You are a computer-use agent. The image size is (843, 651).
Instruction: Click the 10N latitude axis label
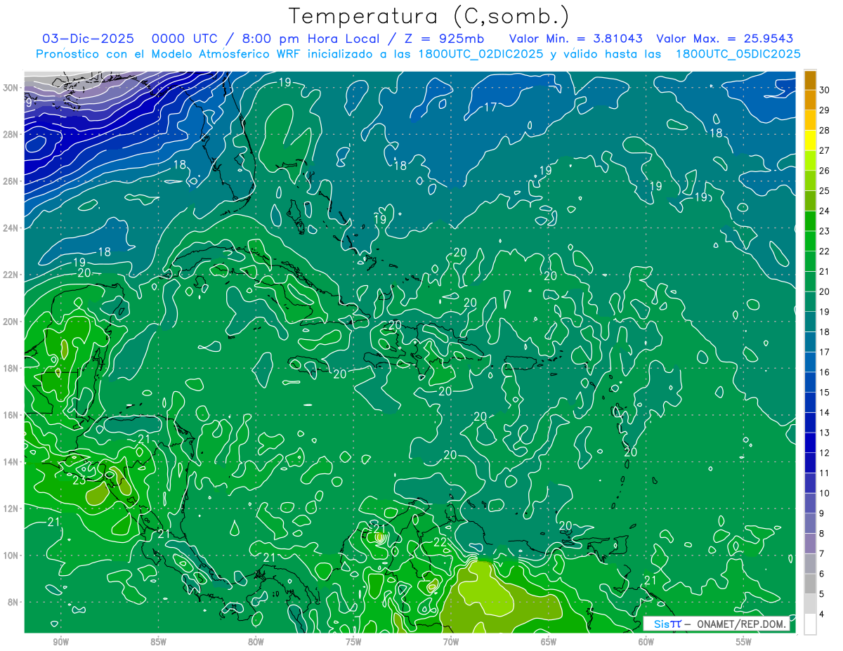(x=11, y=555)
